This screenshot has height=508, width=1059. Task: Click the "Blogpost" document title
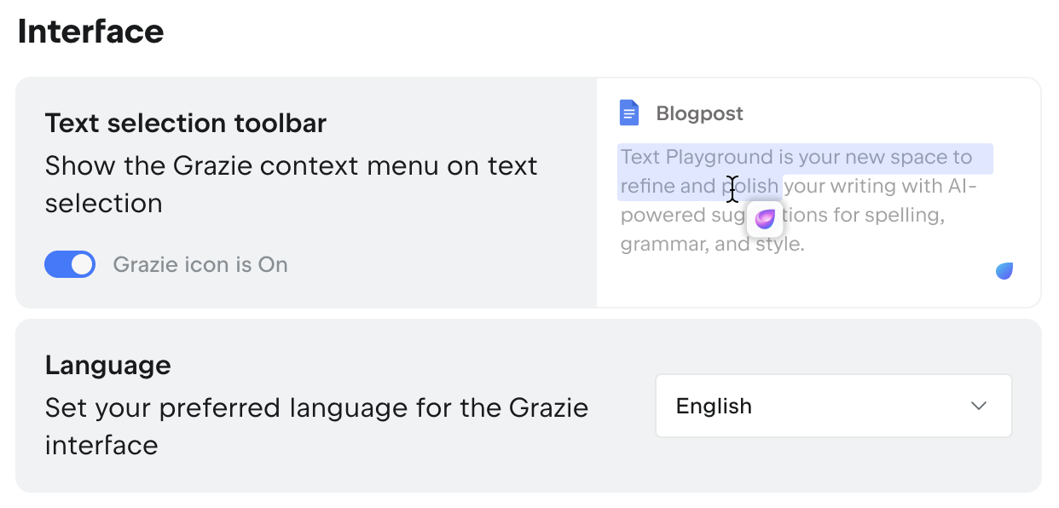coord(699,113)
